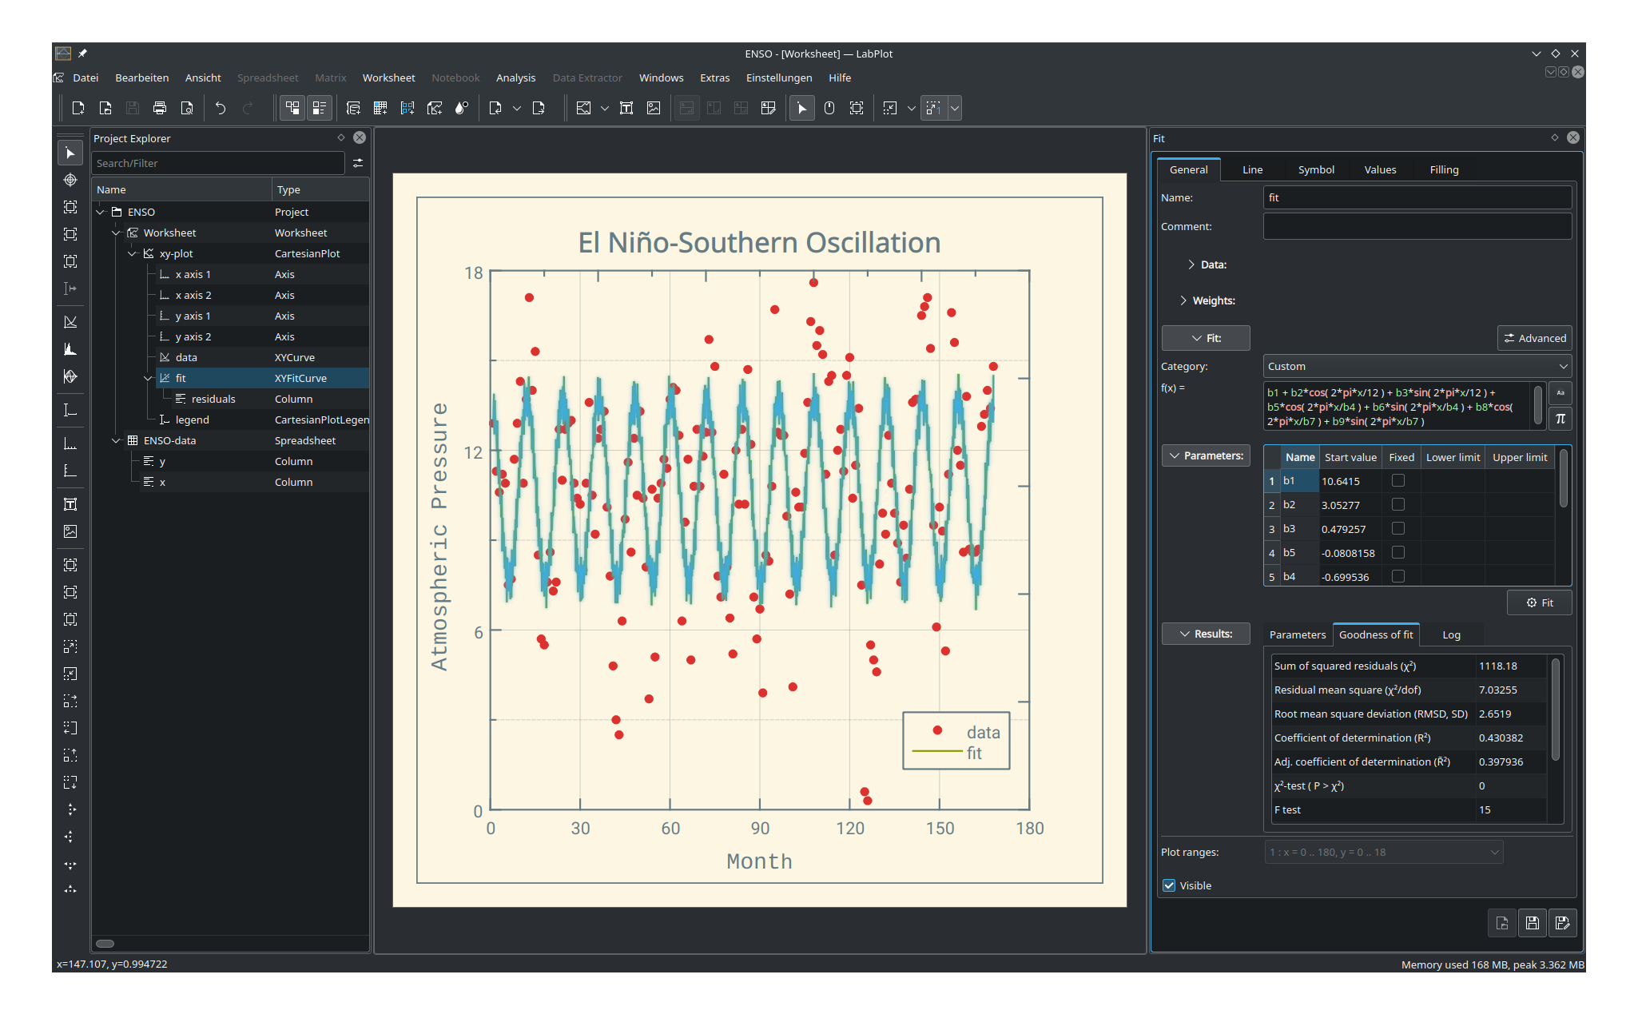Open the Category dropdown showing Custom

(1417, 366)
